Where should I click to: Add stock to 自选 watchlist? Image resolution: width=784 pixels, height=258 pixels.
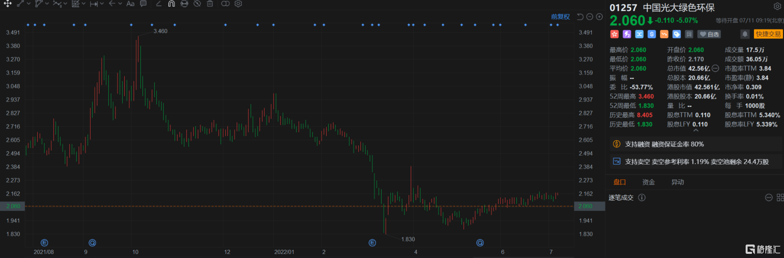click(x=709, y=34)
